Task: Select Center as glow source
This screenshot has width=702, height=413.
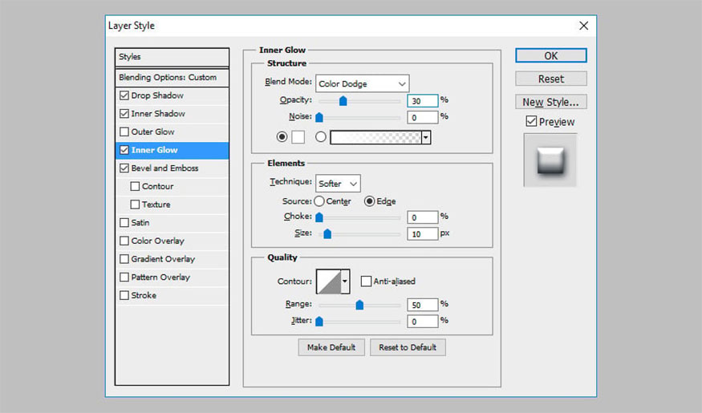Action: [319, 201]
